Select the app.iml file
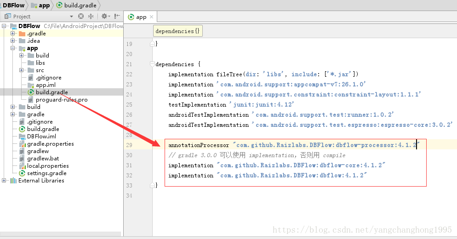This screenshot has height=239, width=457. pos(46,85)
